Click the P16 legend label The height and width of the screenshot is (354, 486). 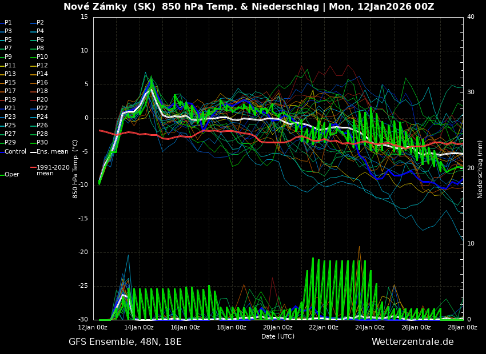[x=42, y=83]
